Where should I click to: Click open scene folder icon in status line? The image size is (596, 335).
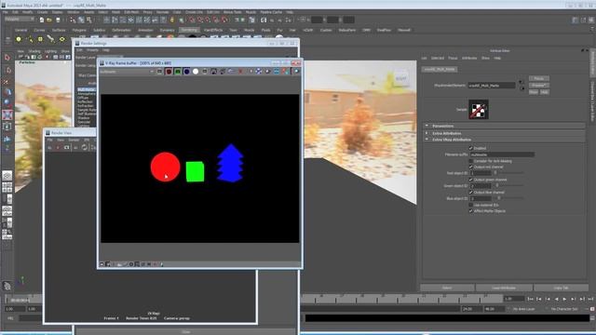click(x=49, y=20)
